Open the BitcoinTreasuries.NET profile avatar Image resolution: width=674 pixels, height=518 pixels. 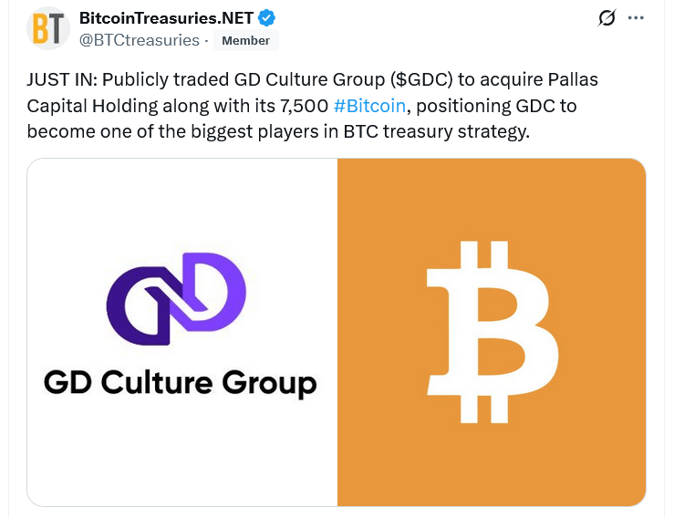(x=47, y=27)
